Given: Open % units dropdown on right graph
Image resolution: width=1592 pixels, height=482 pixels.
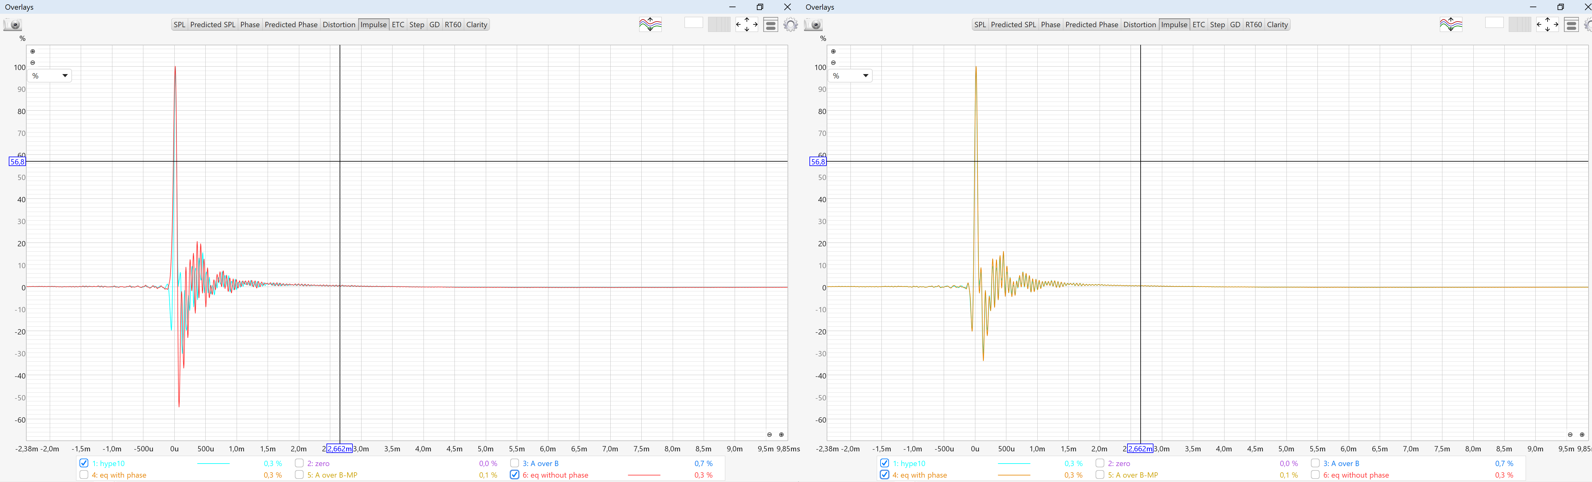Looking at the screenshot, I should (850, 76).
